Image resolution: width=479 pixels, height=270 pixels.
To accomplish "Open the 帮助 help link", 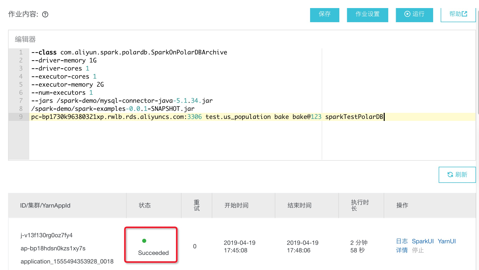I will [458, 14].
